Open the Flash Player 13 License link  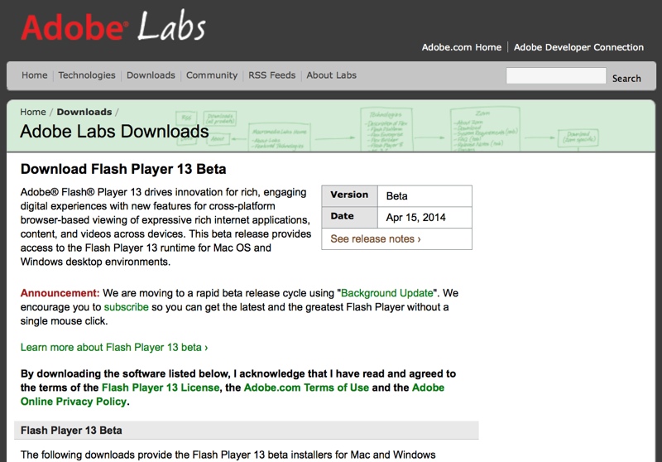tap(161, 387)
